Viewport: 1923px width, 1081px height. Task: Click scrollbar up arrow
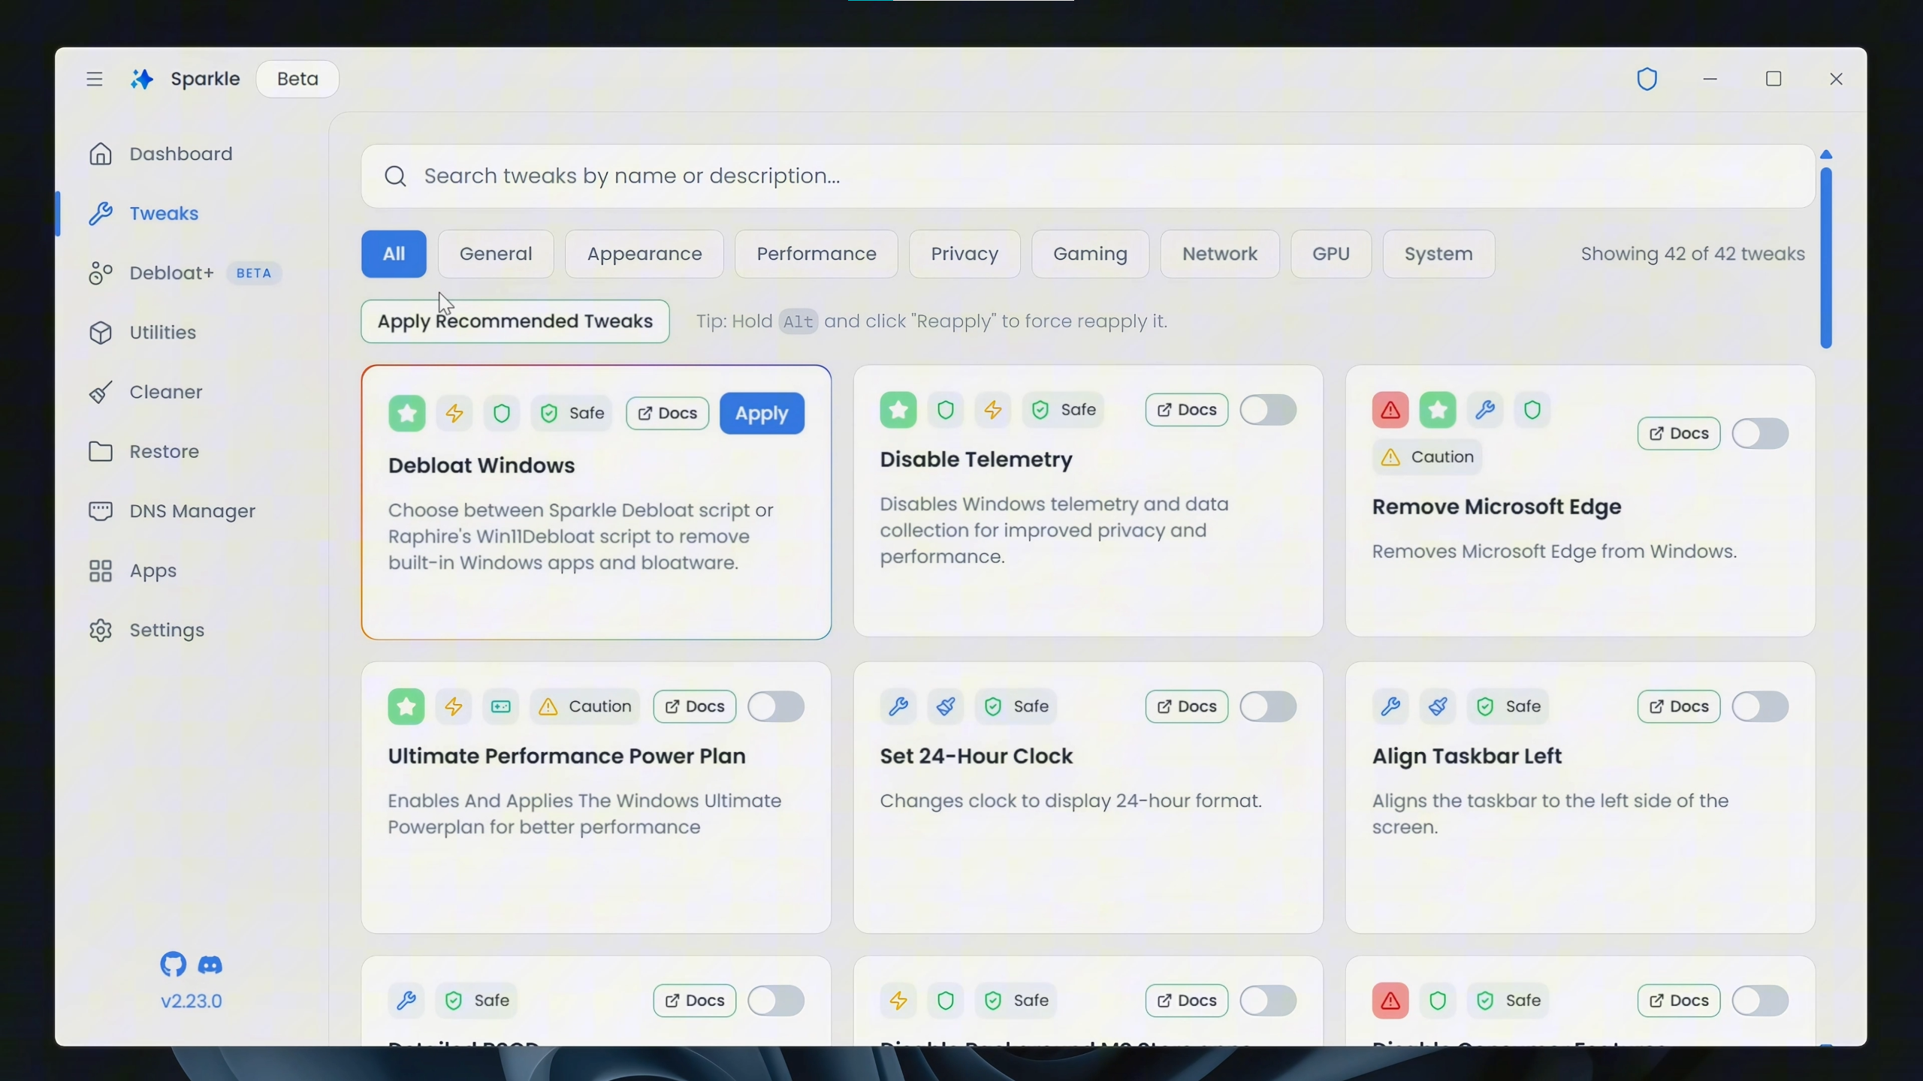pyautogui.click(x=1826, y=155)
